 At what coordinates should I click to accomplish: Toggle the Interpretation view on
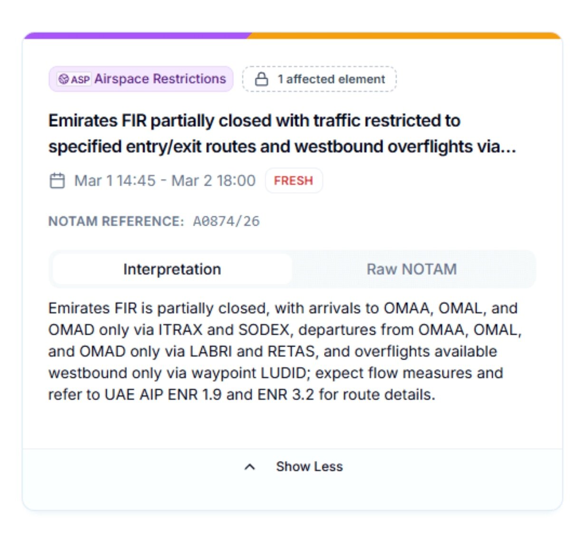point(172,269)
